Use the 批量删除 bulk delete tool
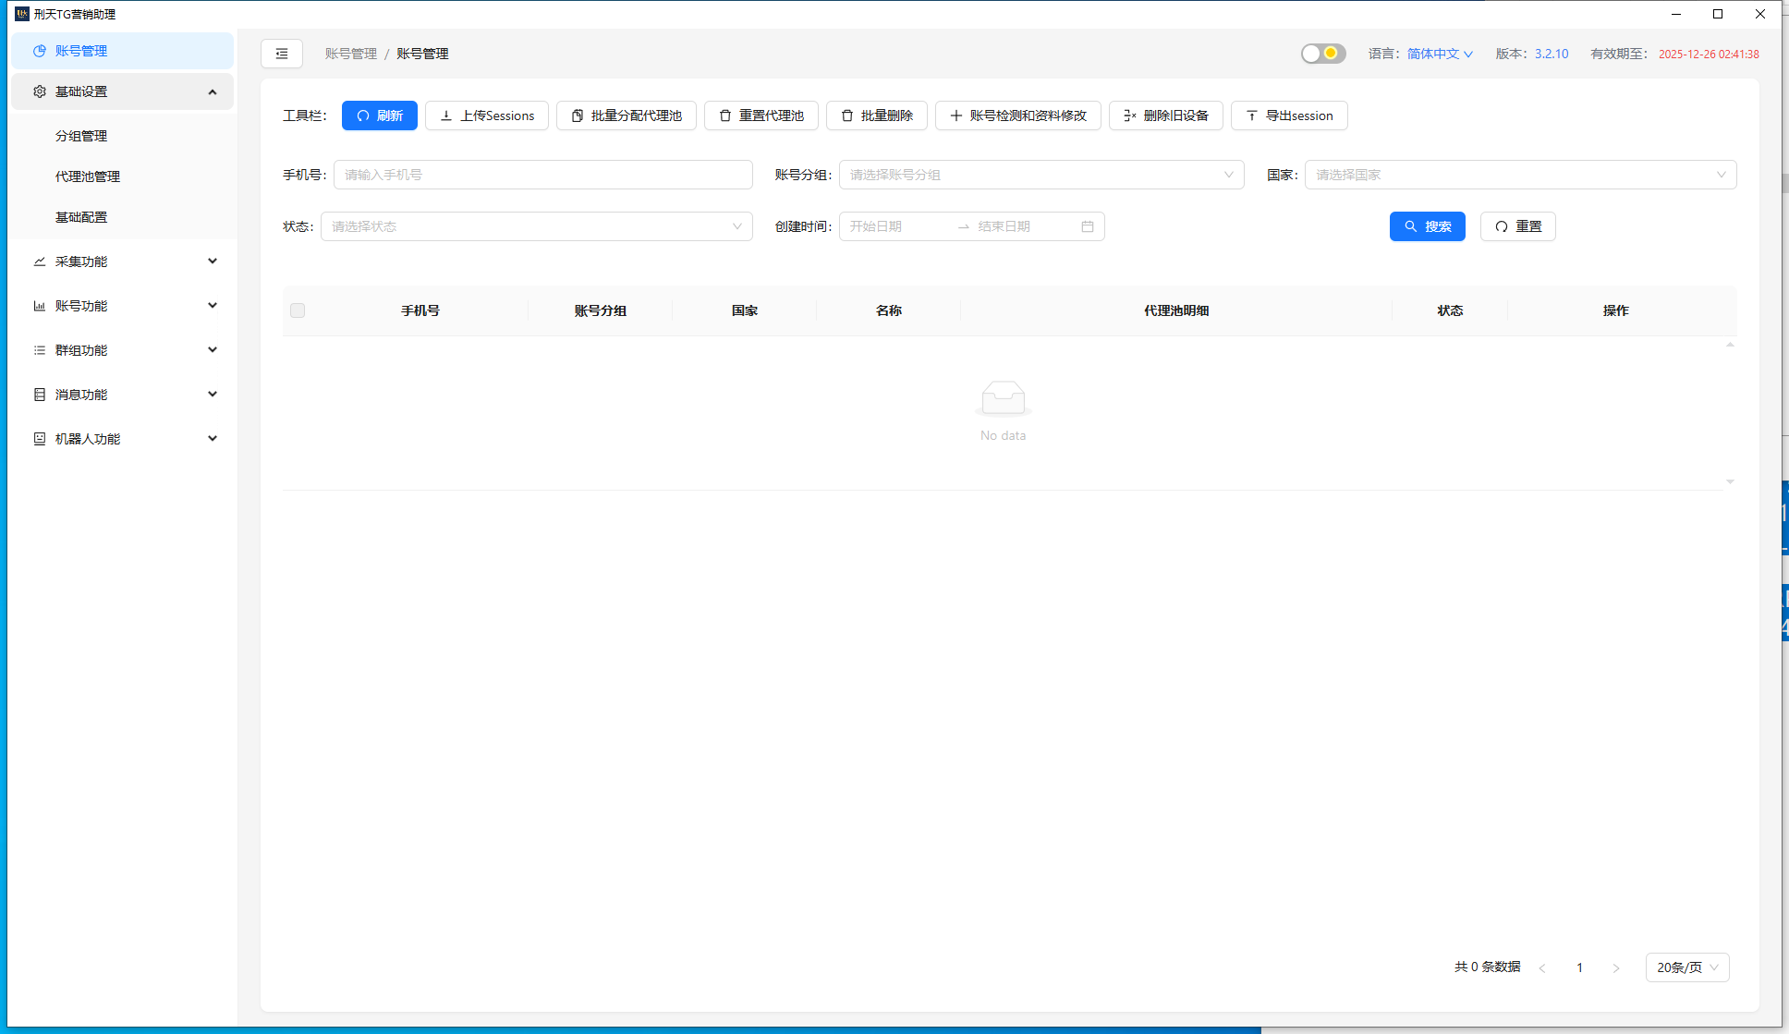Screen dimensions: 1789x1034 876,116
